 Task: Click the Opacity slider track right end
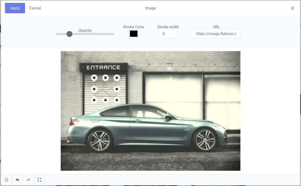[113, 34]
